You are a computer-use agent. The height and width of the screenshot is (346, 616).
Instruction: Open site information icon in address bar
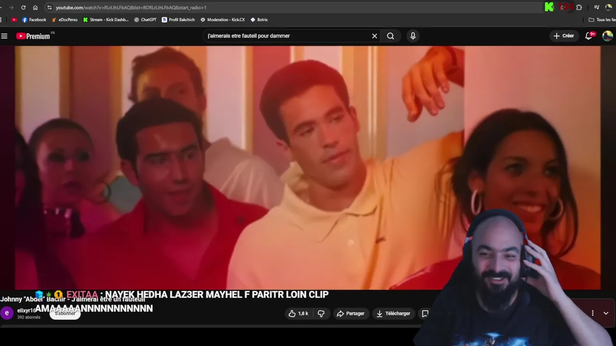49,8
